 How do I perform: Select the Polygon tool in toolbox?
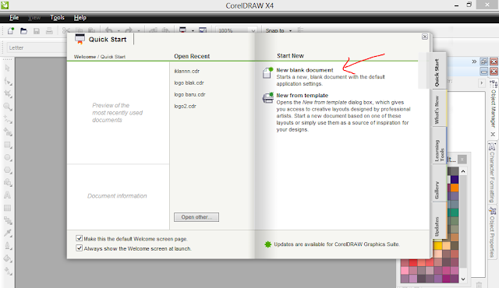pyautogui.click(x=8, y=170)
